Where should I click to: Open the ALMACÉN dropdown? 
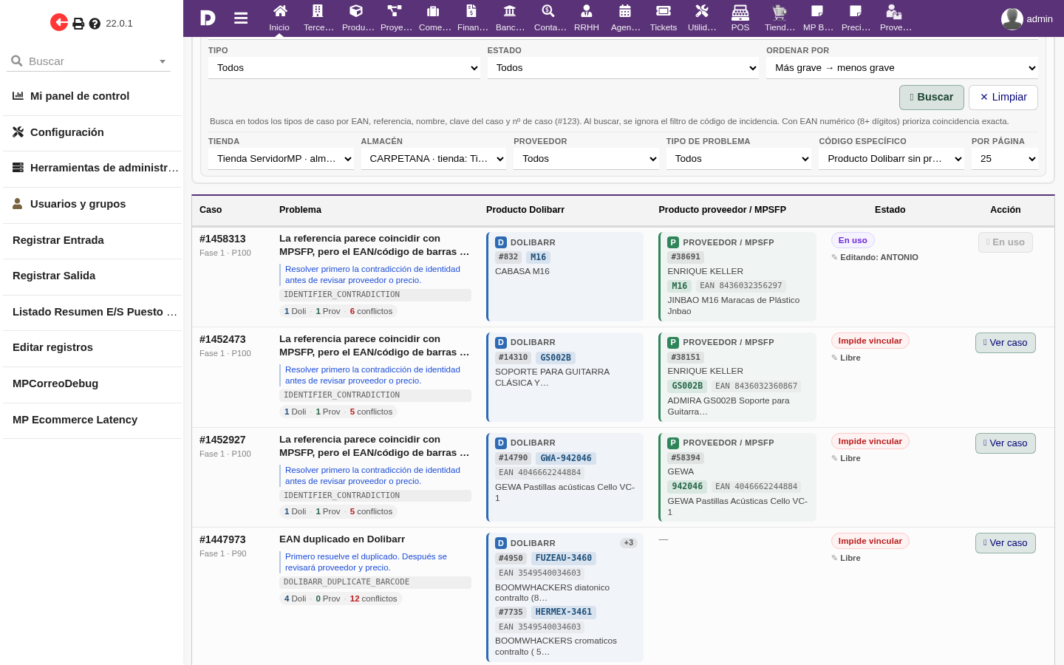coord(434,159)
